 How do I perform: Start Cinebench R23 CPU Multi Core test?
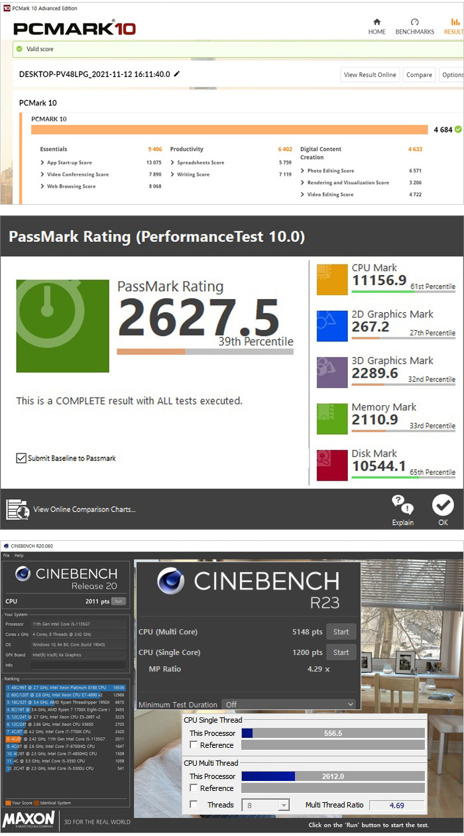coord(341,632)
